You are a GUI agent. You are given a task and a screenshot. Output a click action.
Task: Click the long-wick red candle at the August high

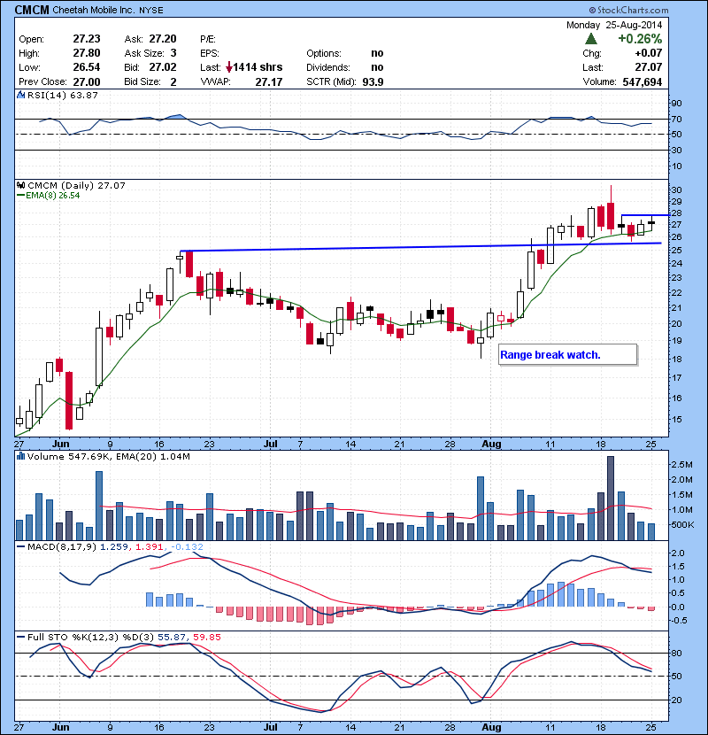coord(611,210)
